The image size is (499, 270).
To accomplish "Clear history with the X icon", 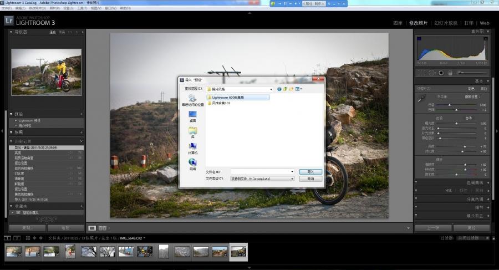I will coord(81,141).
